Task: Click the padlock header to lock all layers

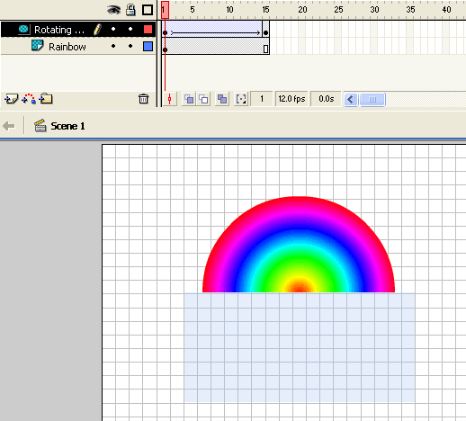Action: click(130, 10)
